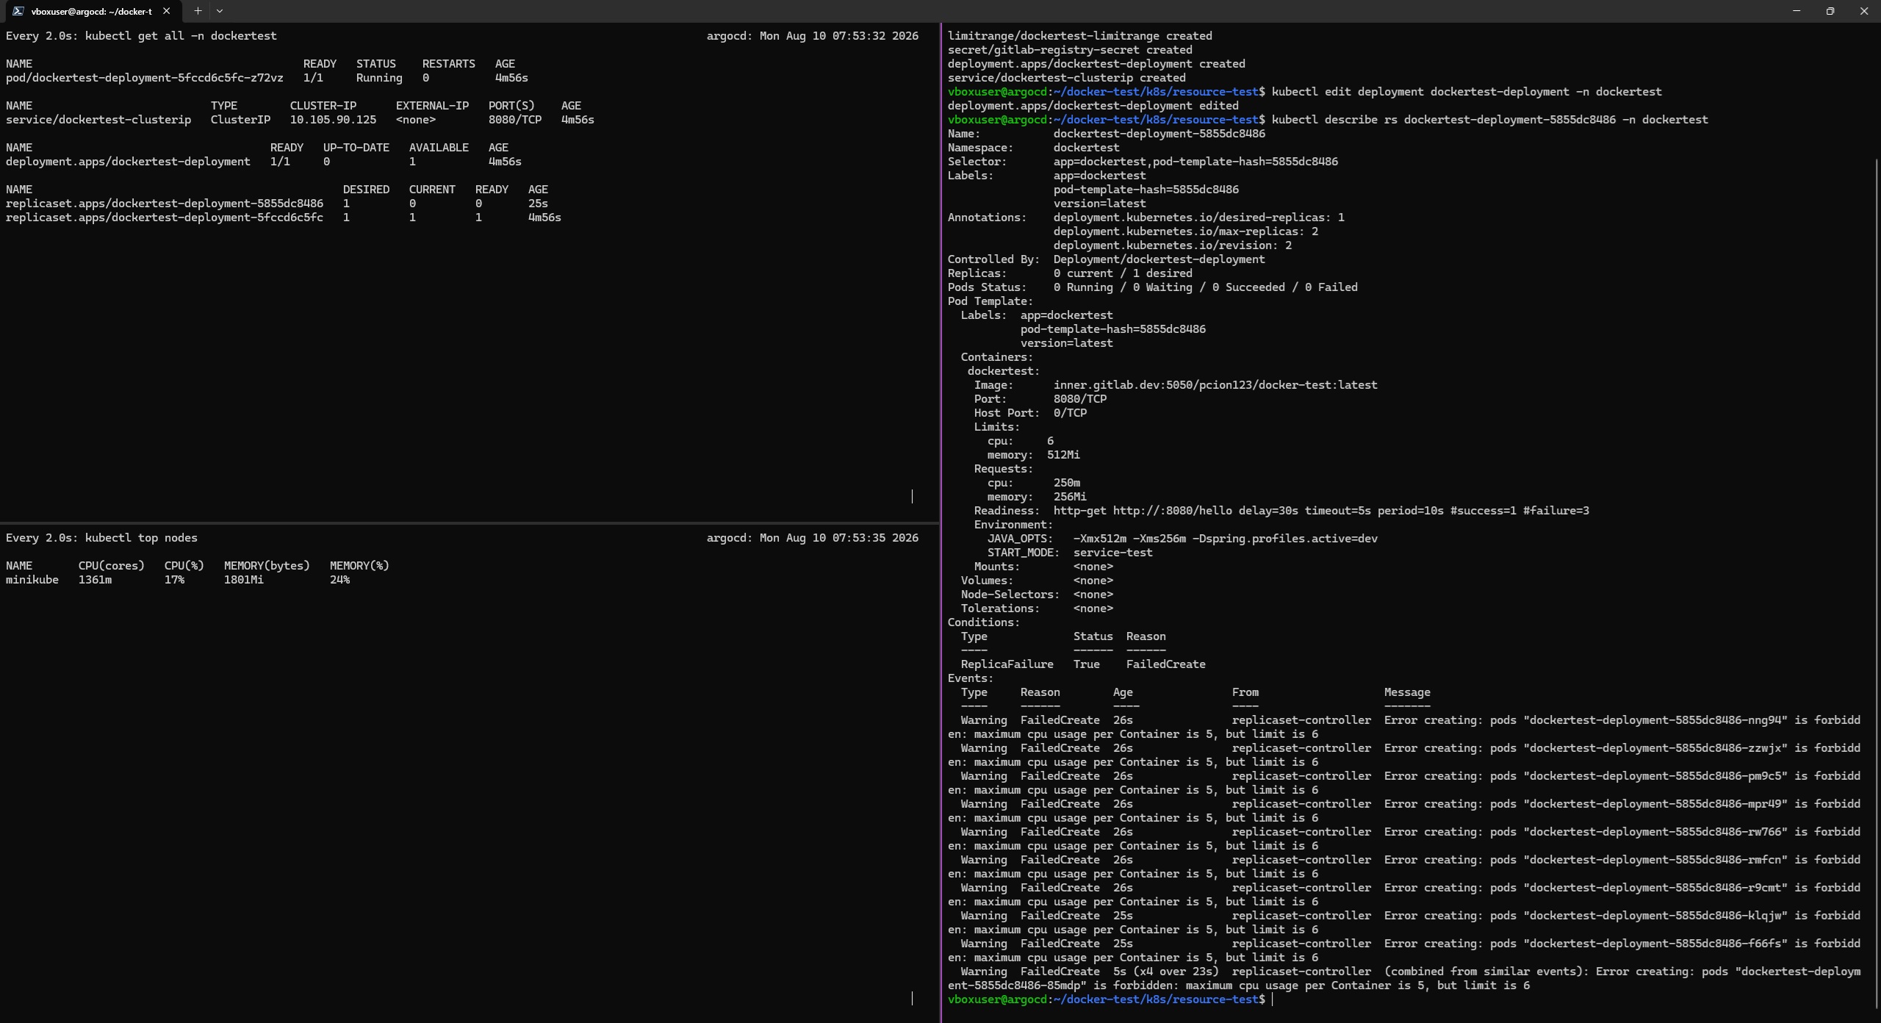Click the 8080/TCP port value in service row
The image size is (1881, 1023).
[515, 120]
